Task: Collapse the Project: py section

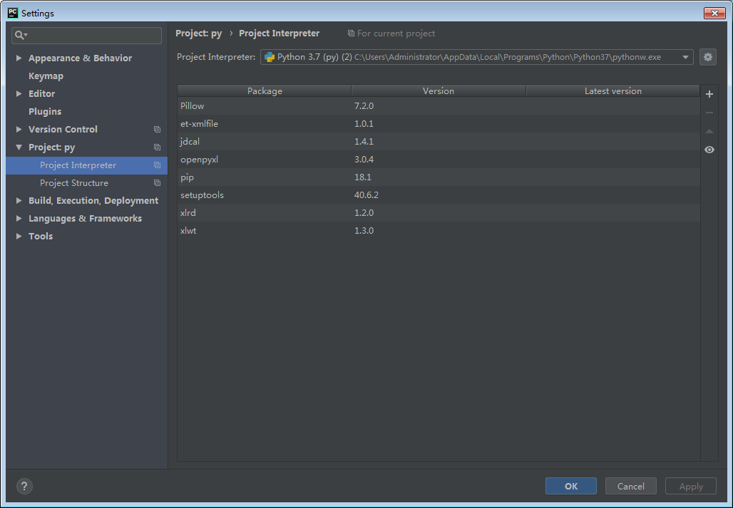Action: pos(19,147)
